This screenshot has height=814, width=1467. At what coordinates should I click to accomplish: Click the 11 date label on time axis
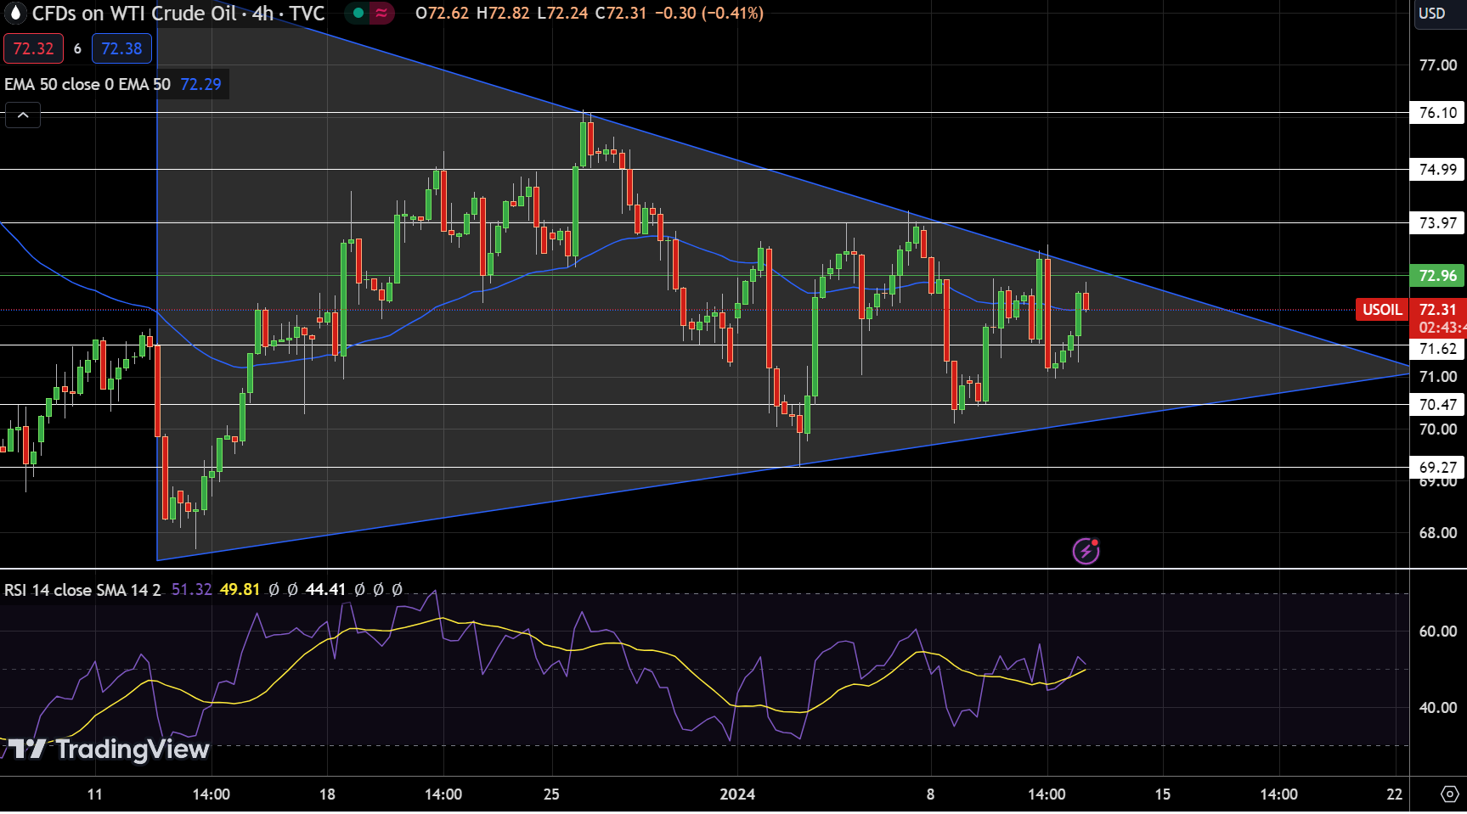(94, 794)
